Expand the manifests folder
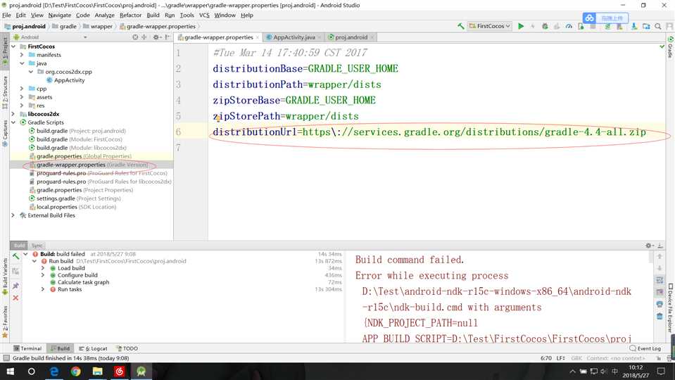675x380 pixels. pos(22,55)
